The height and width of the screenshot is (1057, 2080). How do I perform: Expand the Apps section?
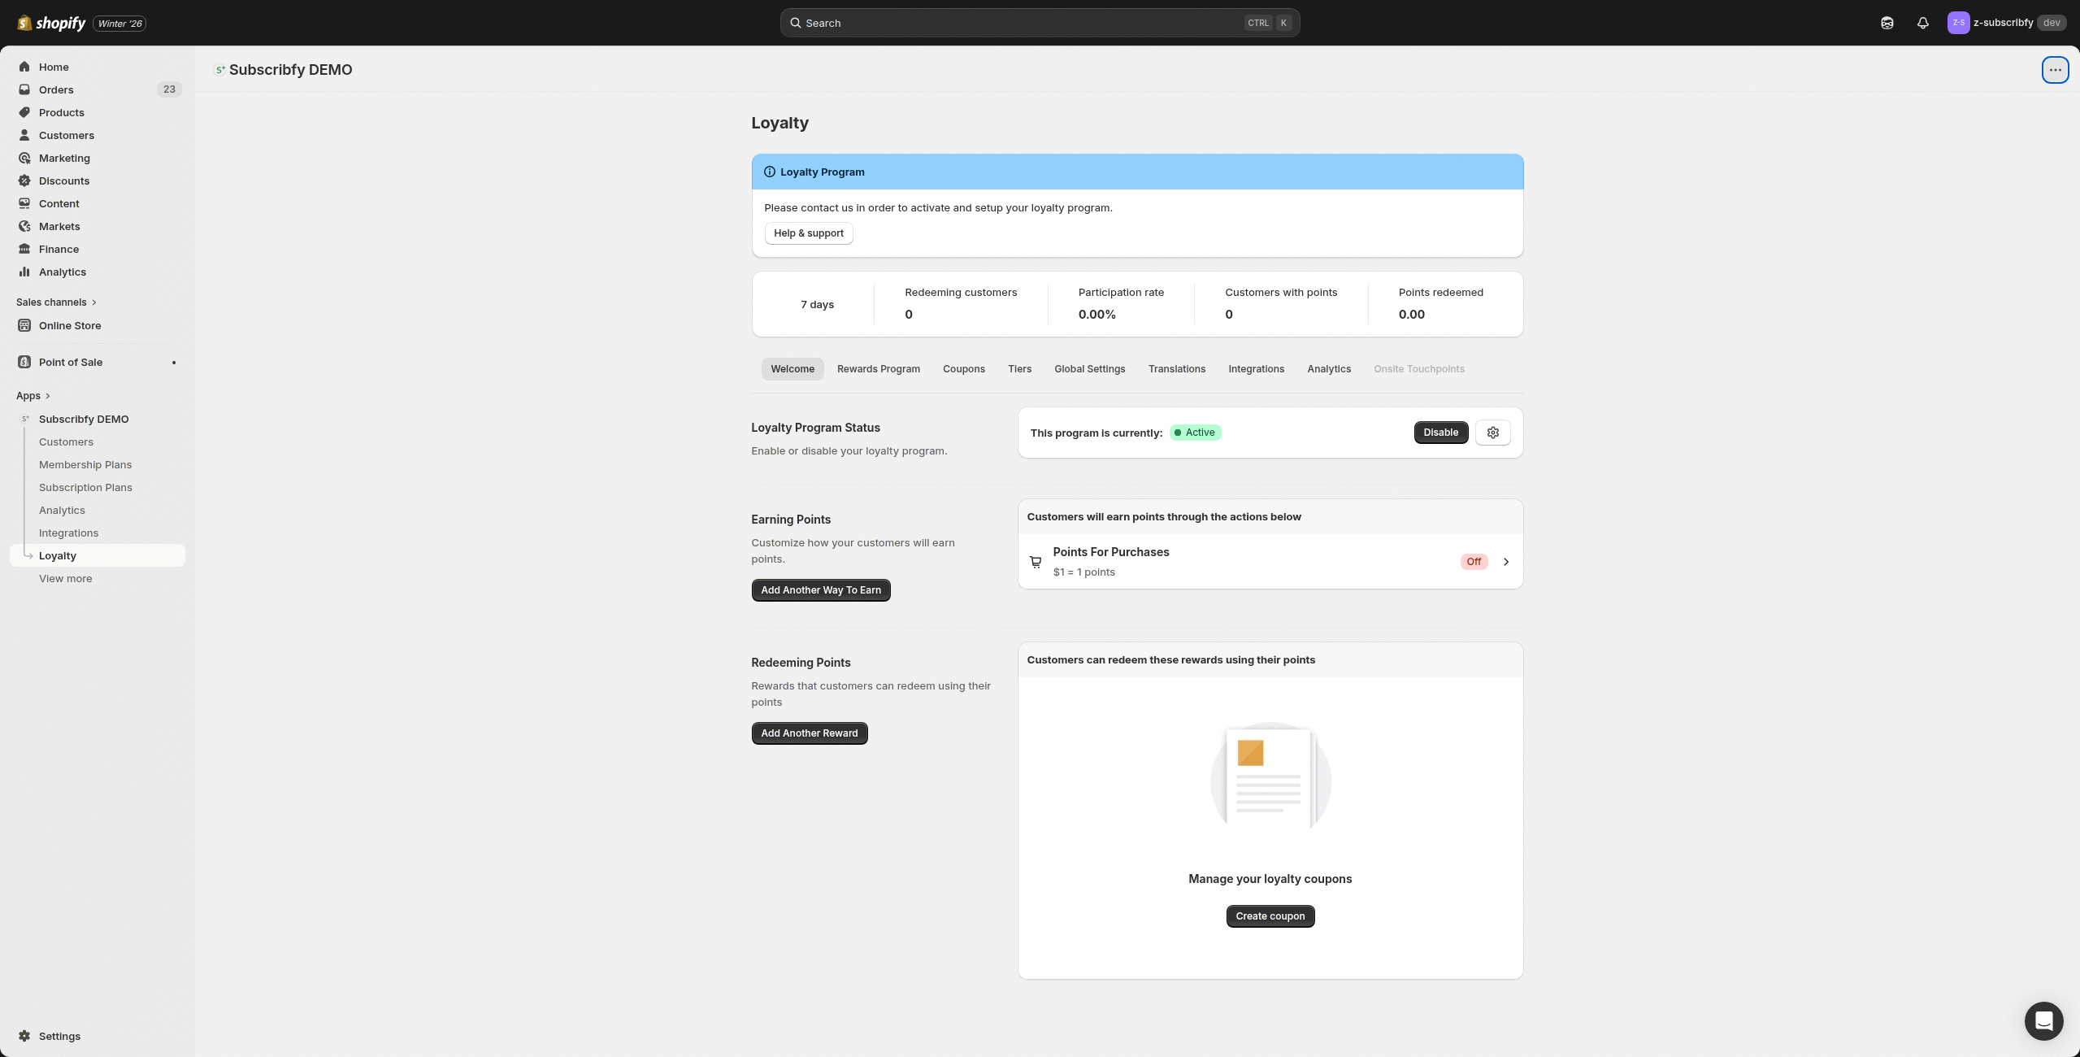[48, 395]
